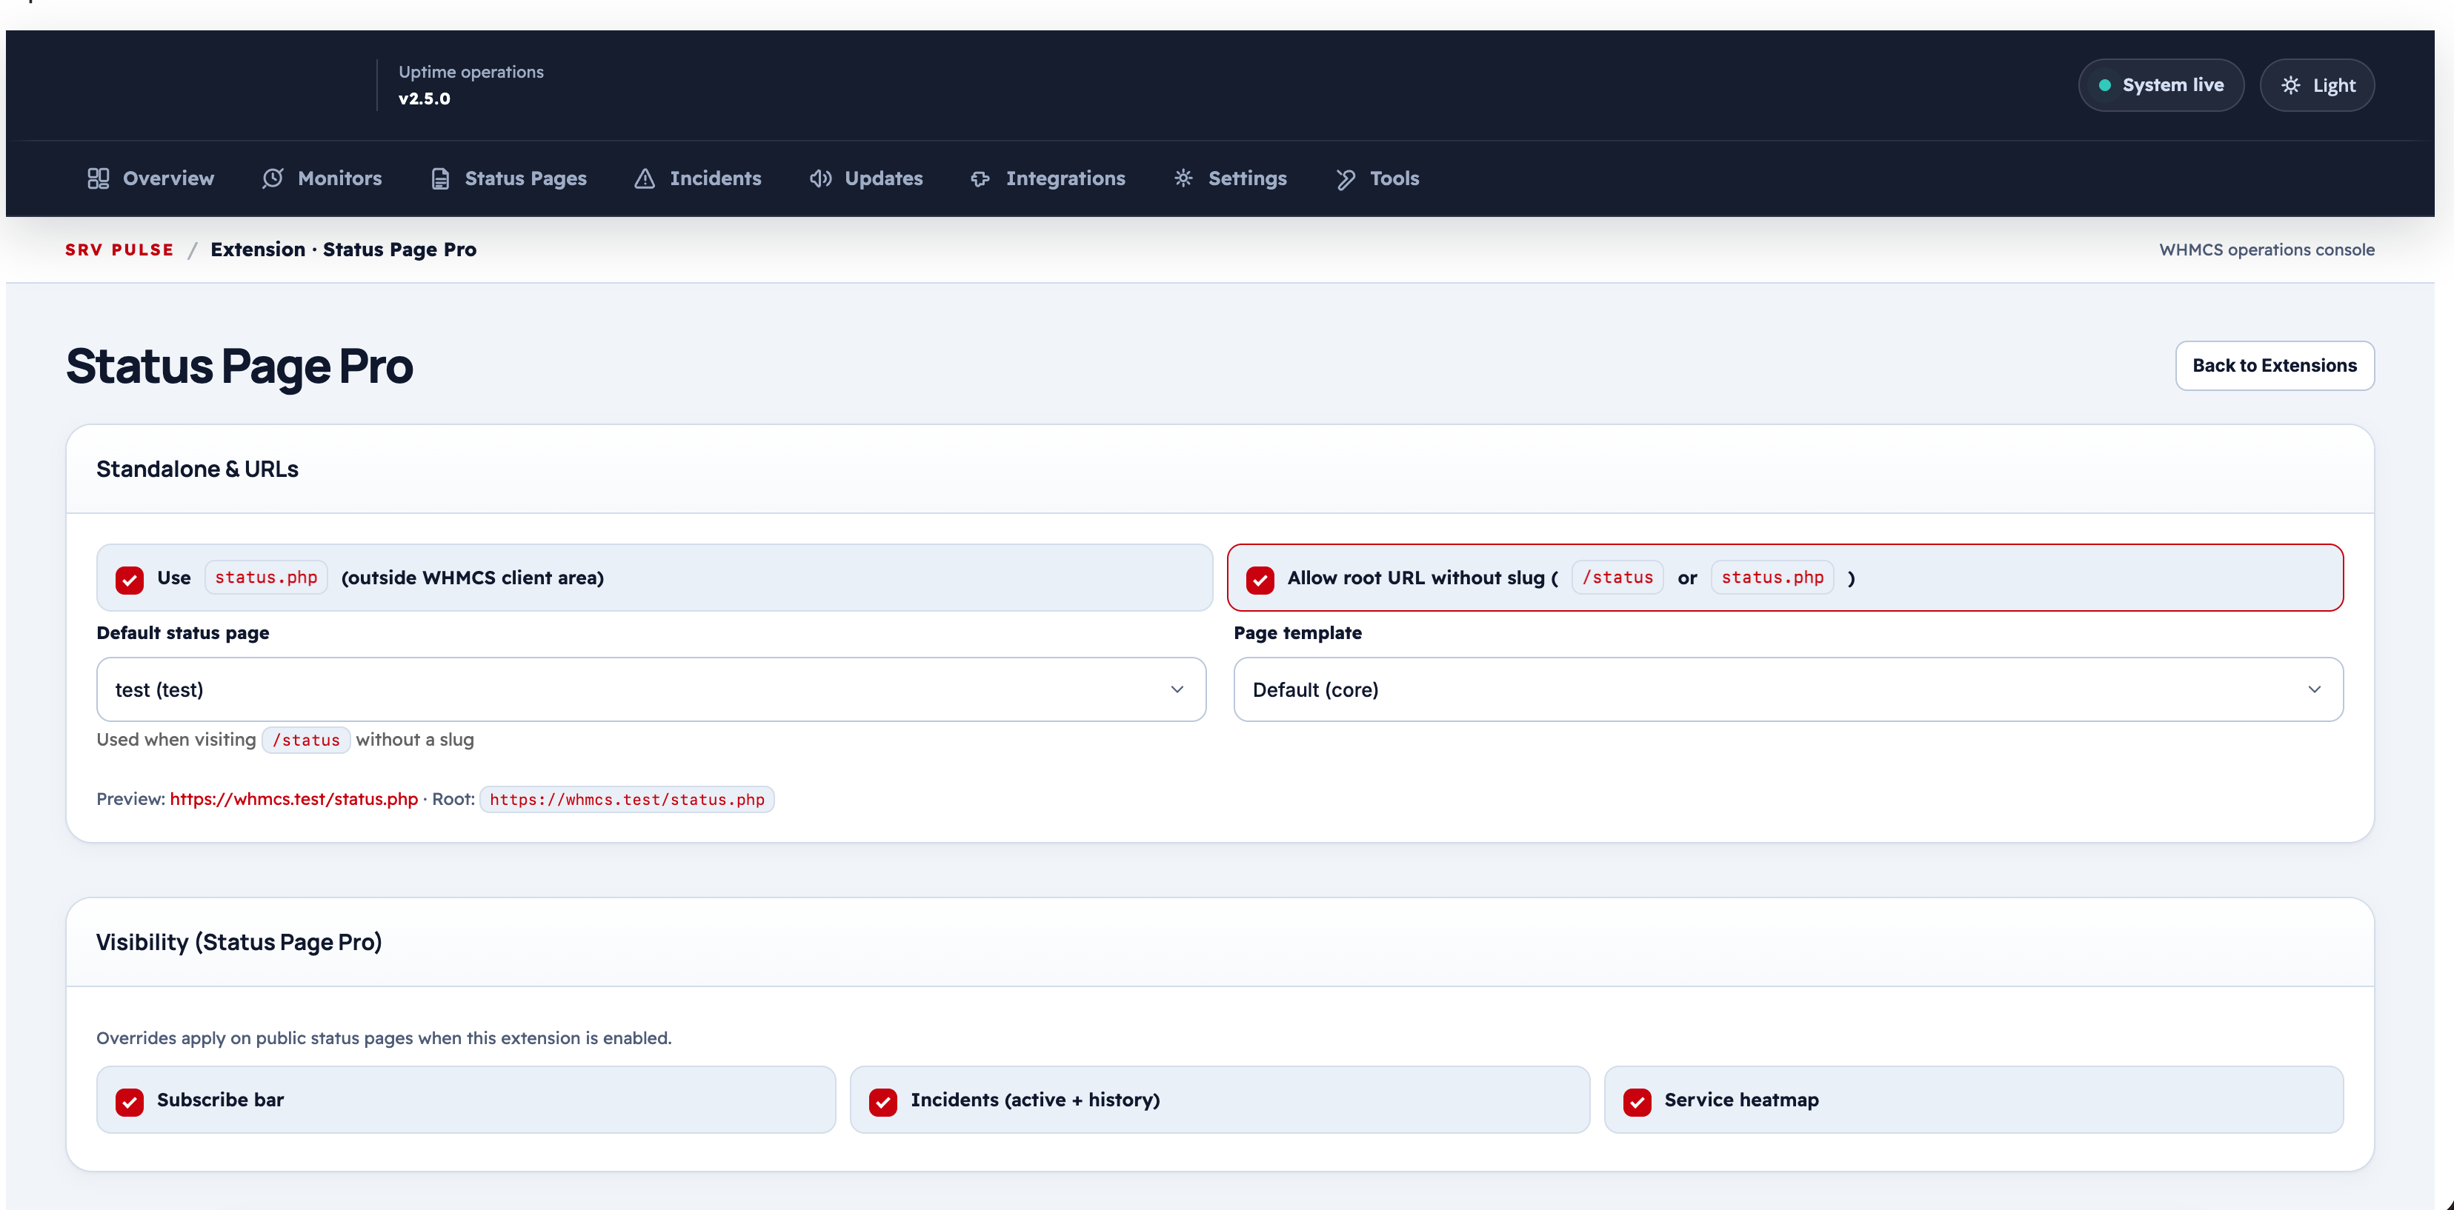Toggle Allow root URL without slug checkbox
2454x1210 pixels.
pyautogui.click(x=1260, y=579)
